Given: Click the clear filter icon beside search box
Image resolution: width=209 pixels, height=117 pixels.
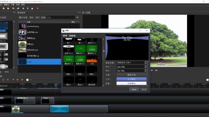Looking at the screenshot, I should point(77,17).
